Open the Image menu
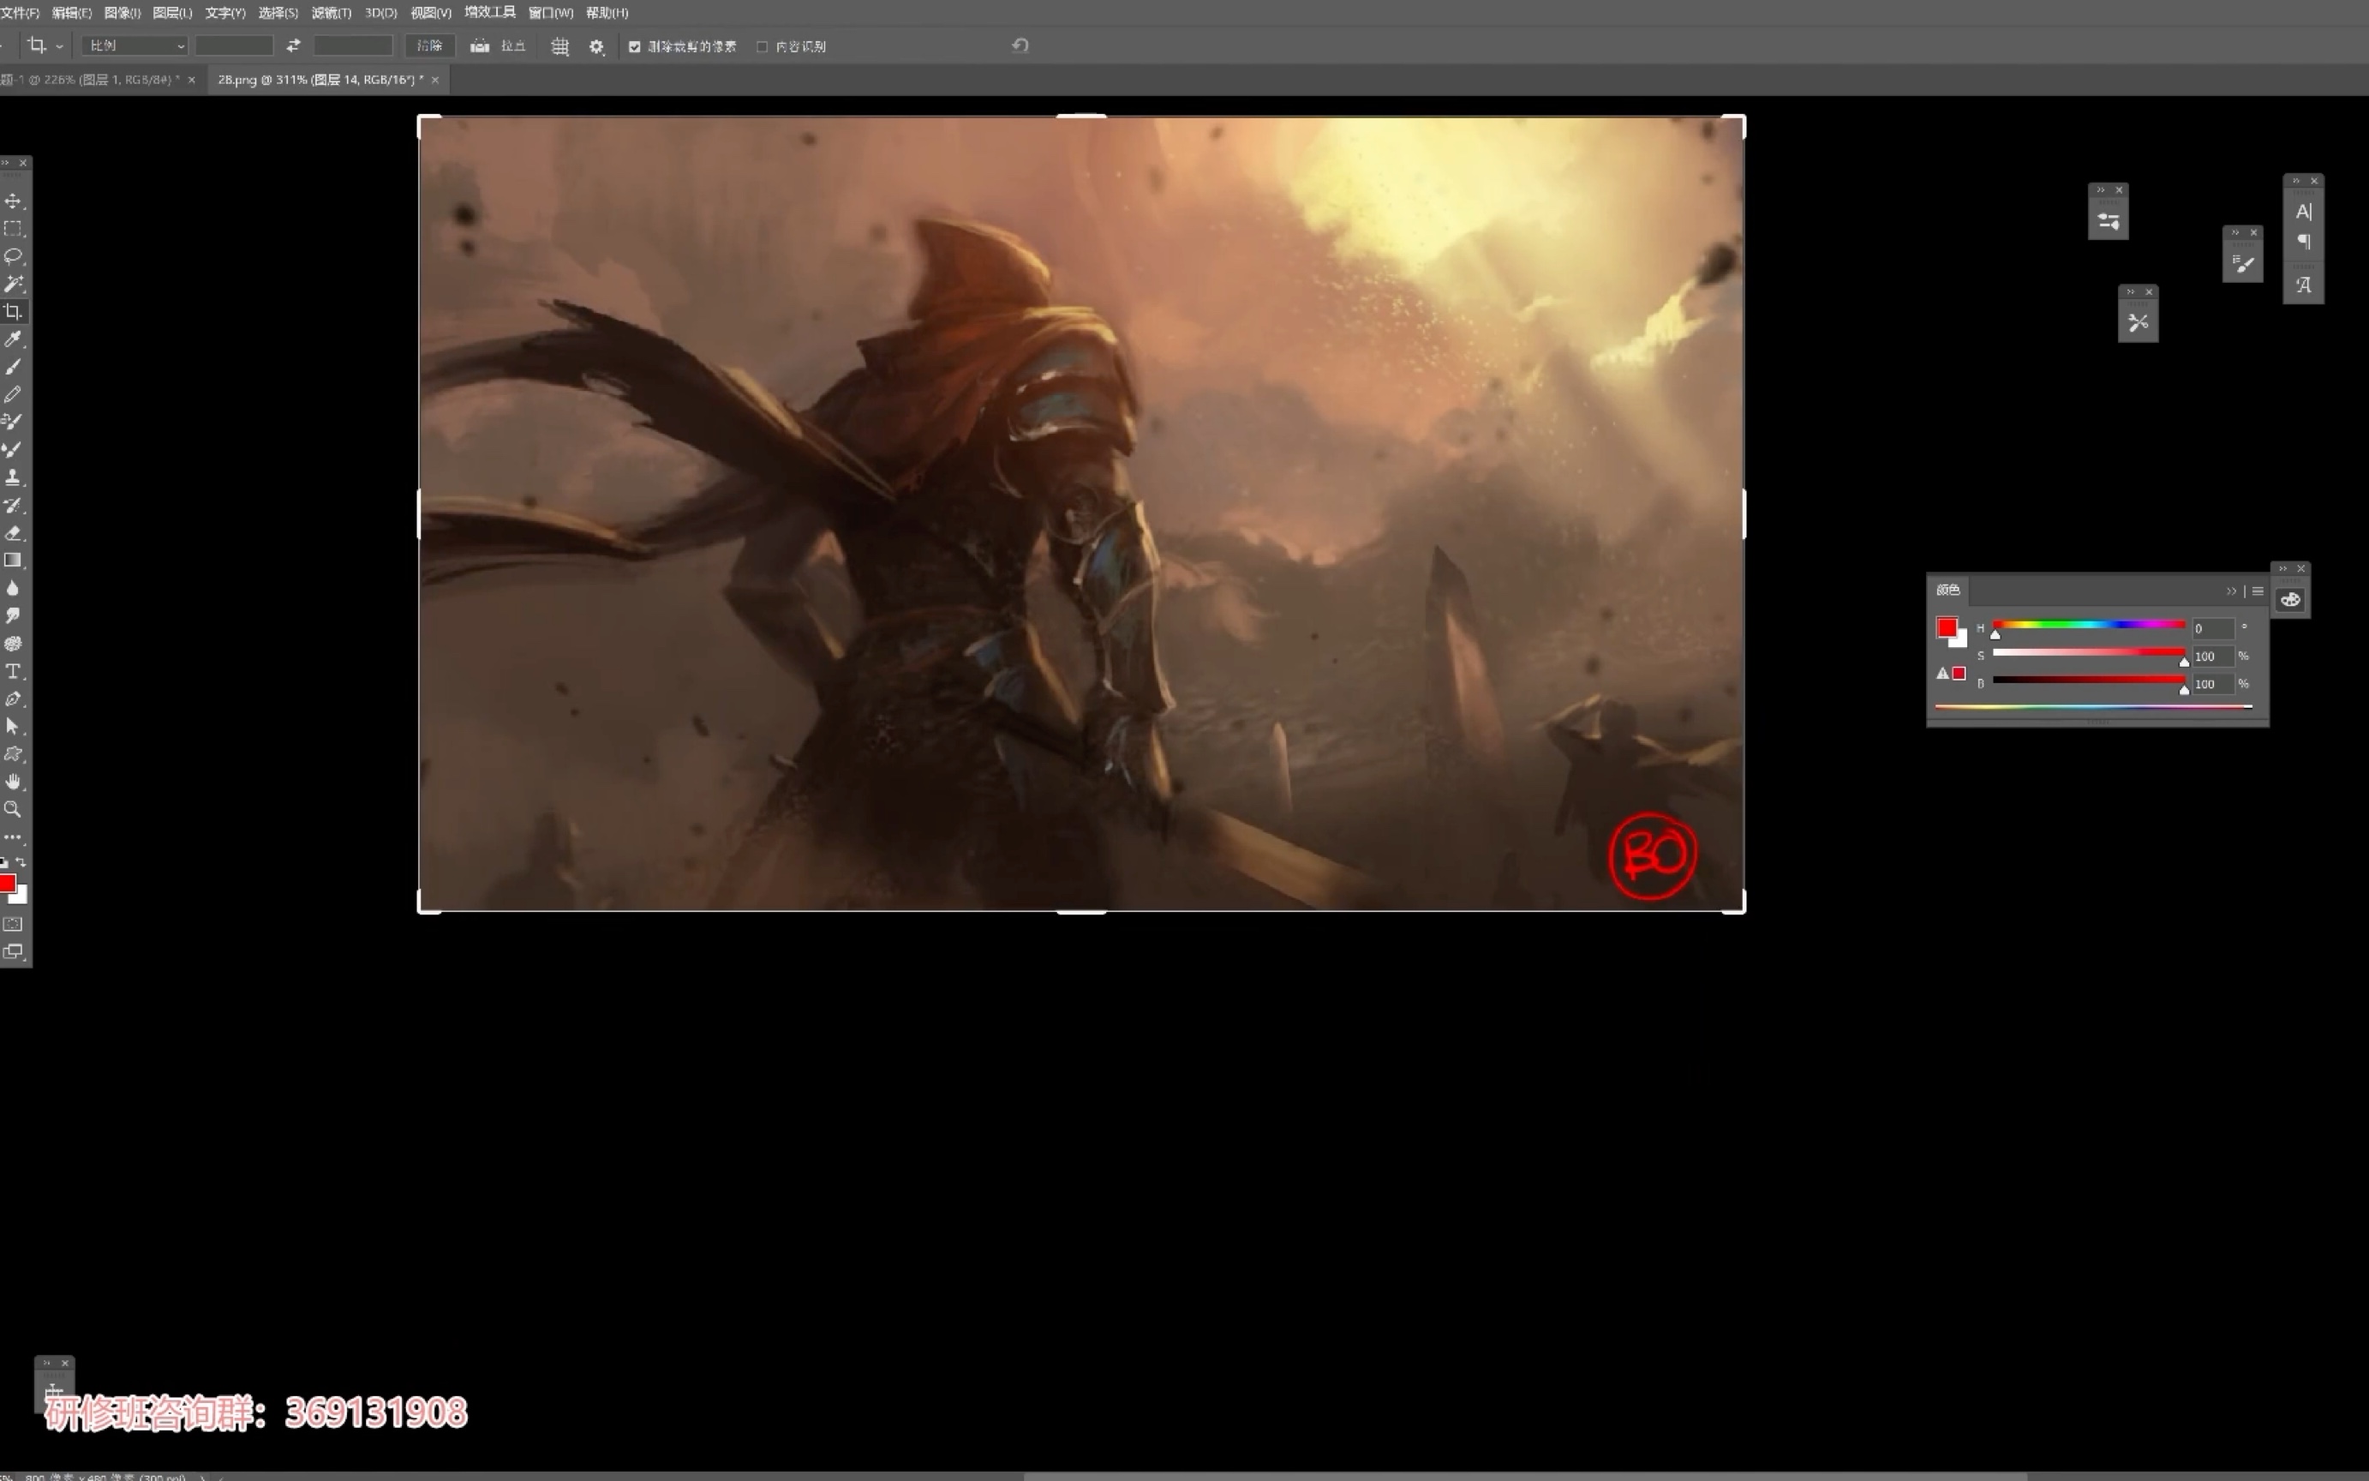Viewport: 2369px width, 1481px height. pos(123,13)
